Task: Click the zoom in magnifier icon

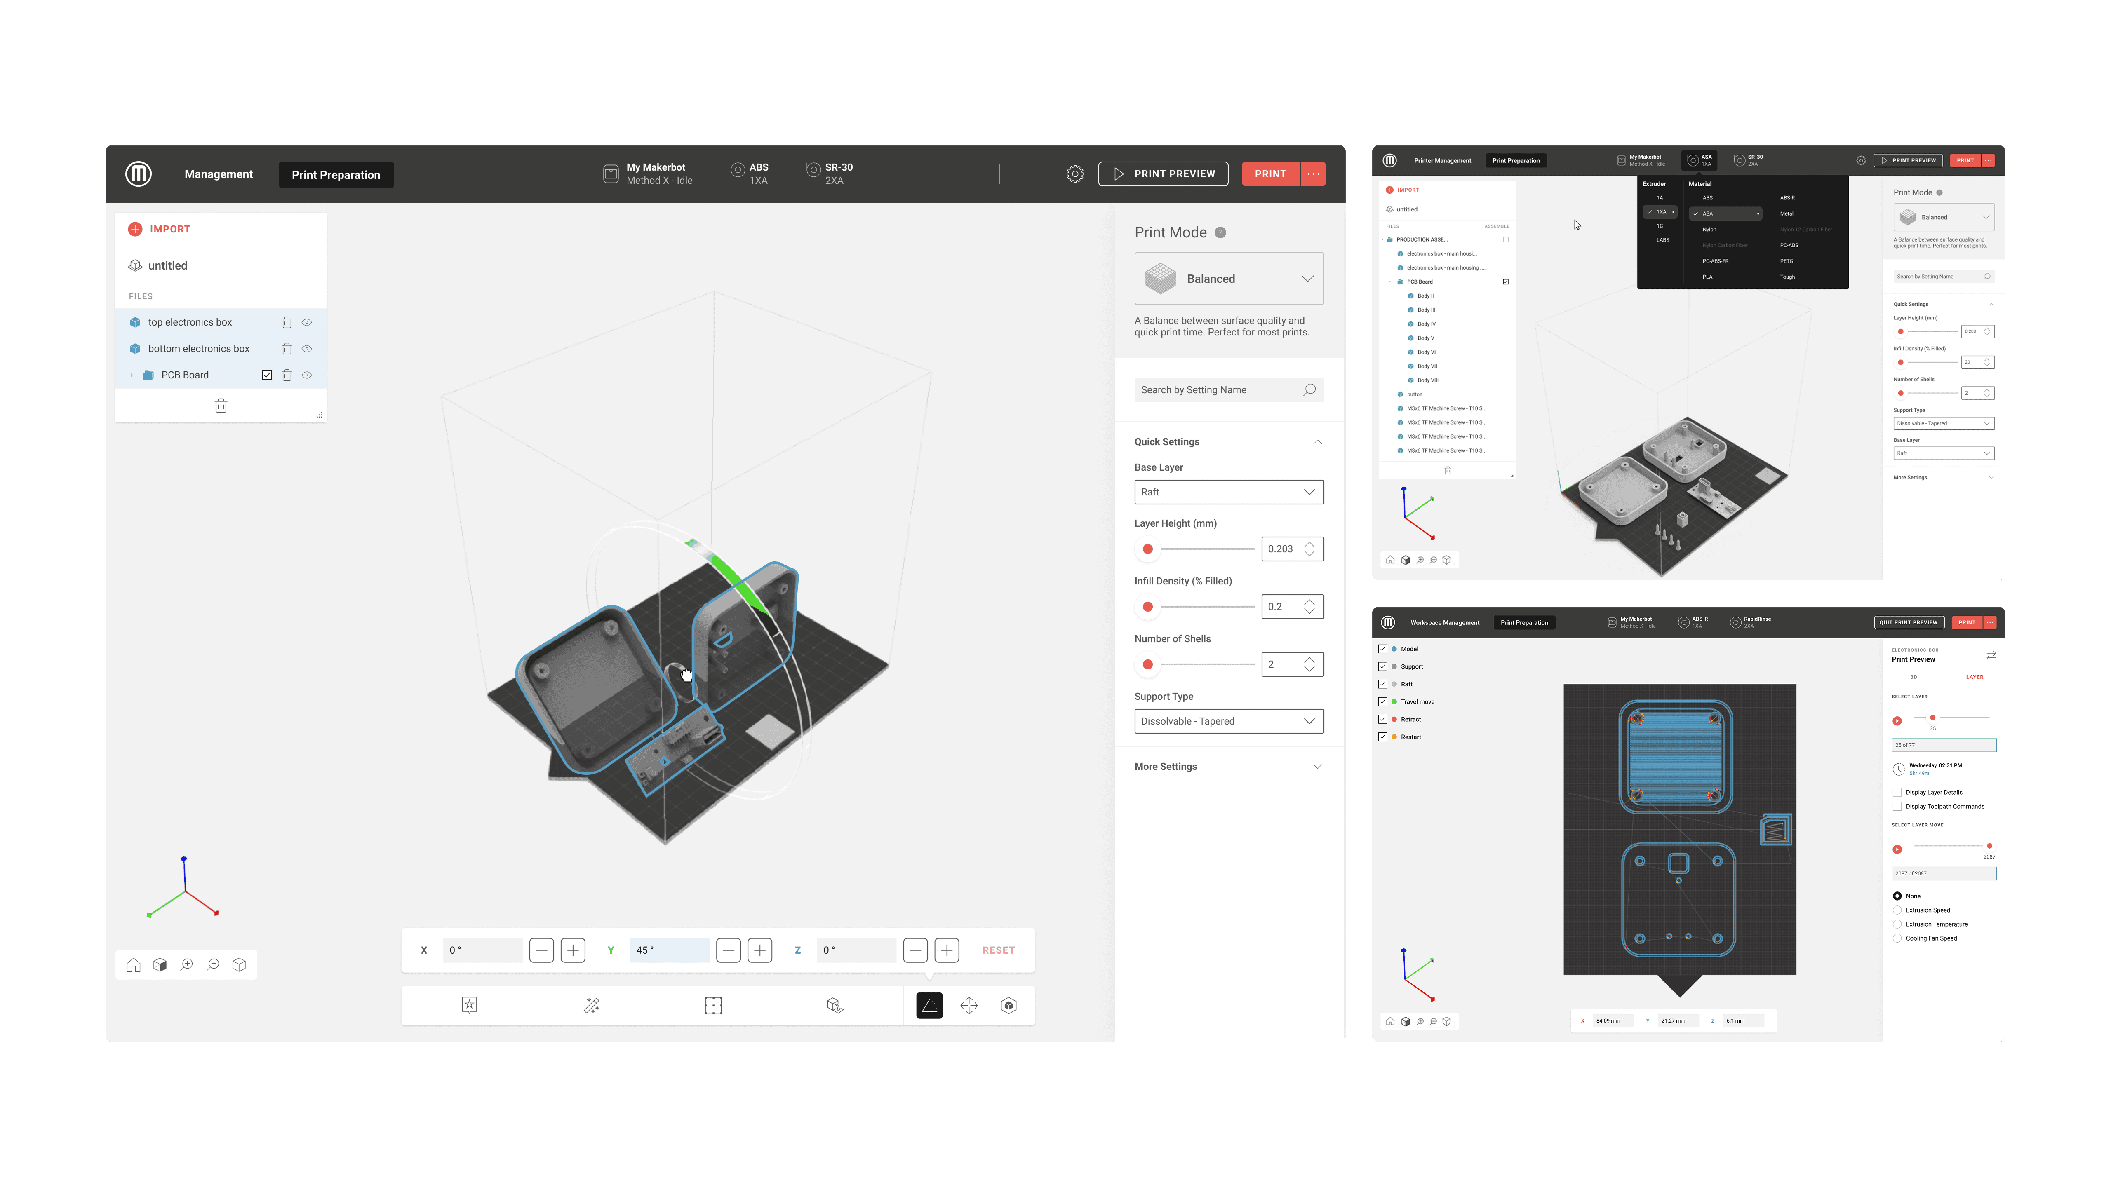Action: click(187, 965)
